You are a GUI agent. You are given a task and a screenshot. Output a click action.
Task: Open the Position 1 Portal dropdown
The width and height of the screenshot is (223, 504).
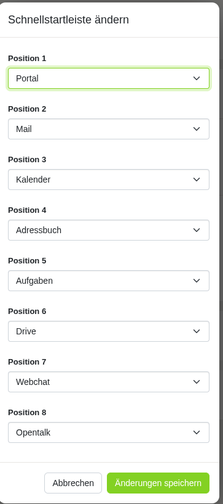click(x=109, y=78)
